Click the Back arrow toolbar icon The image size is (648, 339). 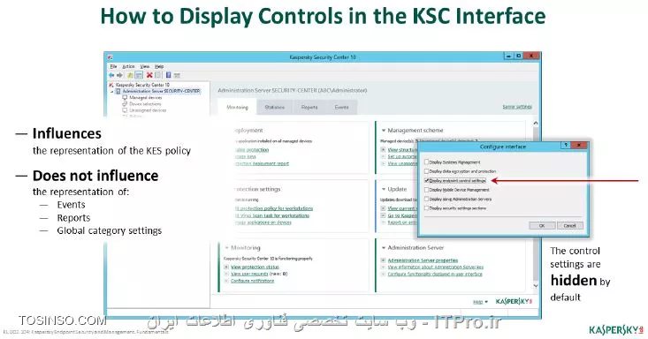pos(111,75)
